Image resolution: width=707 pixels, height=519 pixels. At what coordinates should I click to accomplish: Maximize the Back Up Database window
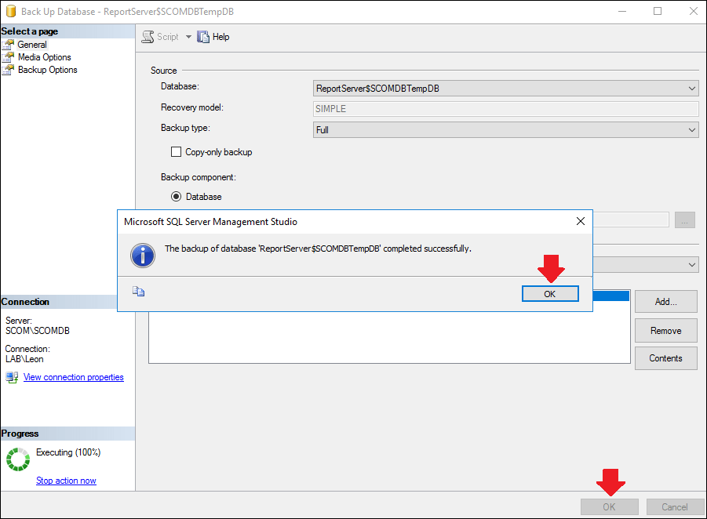click(658, 11)
